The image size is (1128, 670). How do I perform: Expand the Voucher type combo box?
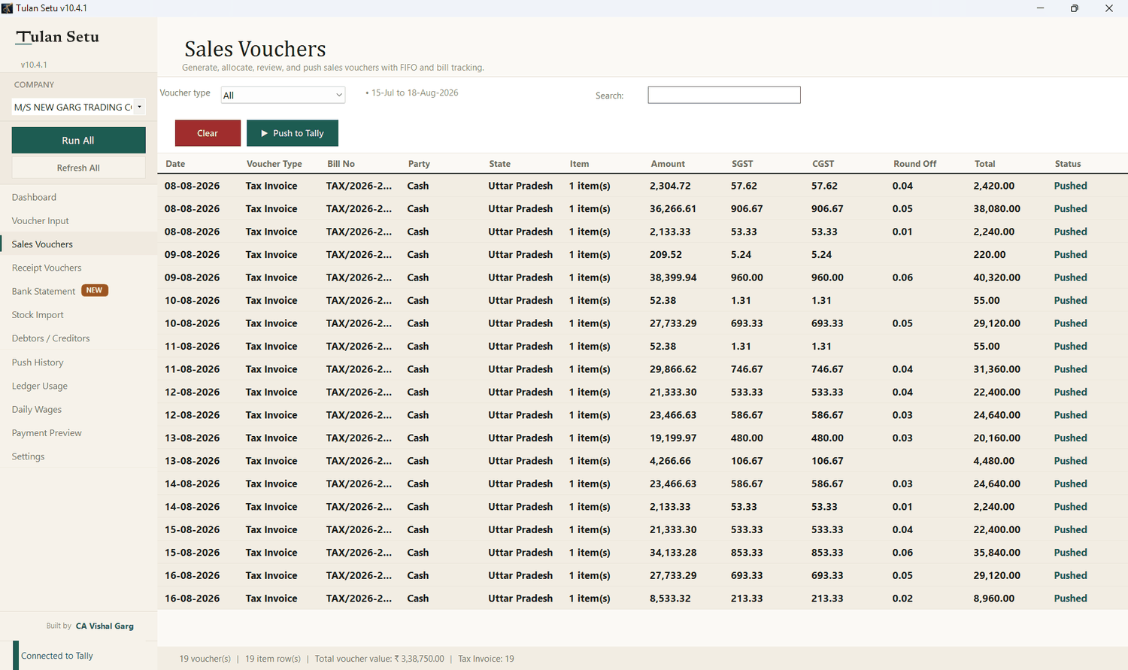[283, 95]
